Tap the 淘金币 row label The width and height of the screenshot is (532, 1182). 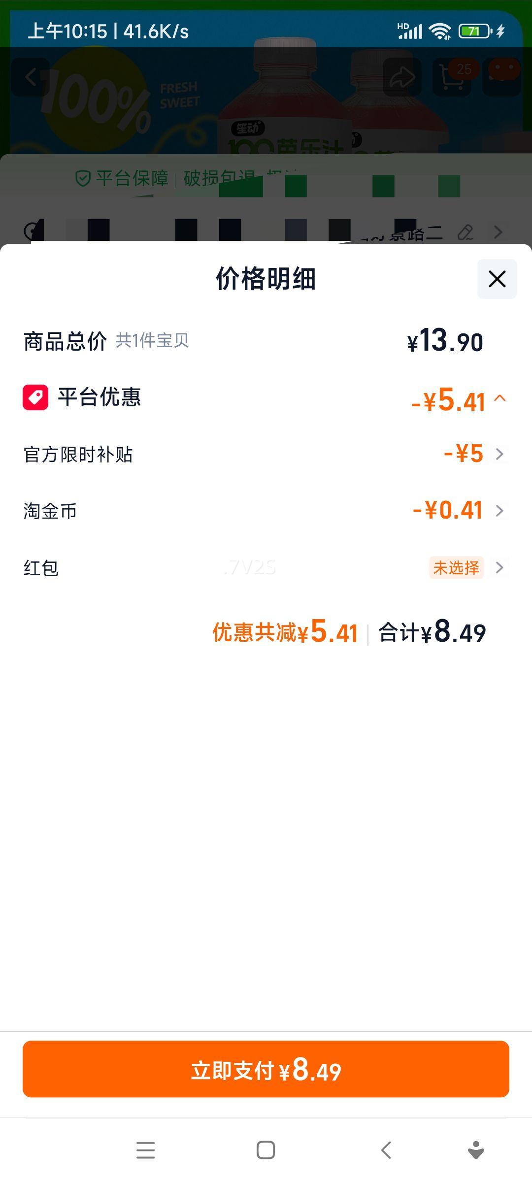coord(50,511)
